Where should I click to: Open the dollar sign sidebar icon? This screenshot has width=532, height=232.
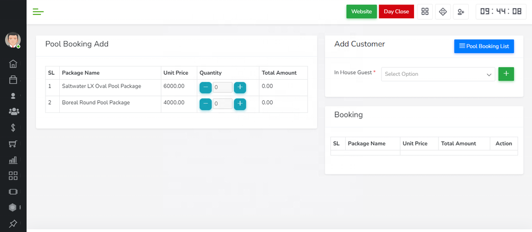13,128
